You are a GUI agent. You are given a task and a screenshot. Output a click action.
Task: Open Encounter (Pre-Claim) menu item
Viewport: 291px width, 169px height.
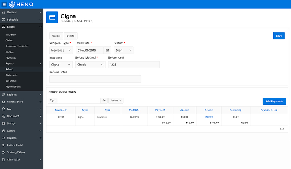17,46
